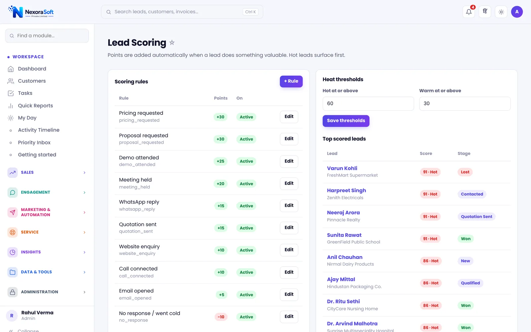The height and width of the screenshot is (332, 531).
Task: Collapse the sidebar
Action: pyautogui.click(x=24, y=330)
